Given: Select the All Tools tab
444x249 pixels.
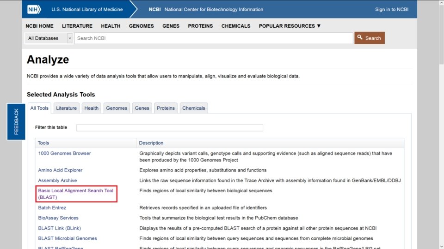Looking at the screenshot, I should [39, 108].
